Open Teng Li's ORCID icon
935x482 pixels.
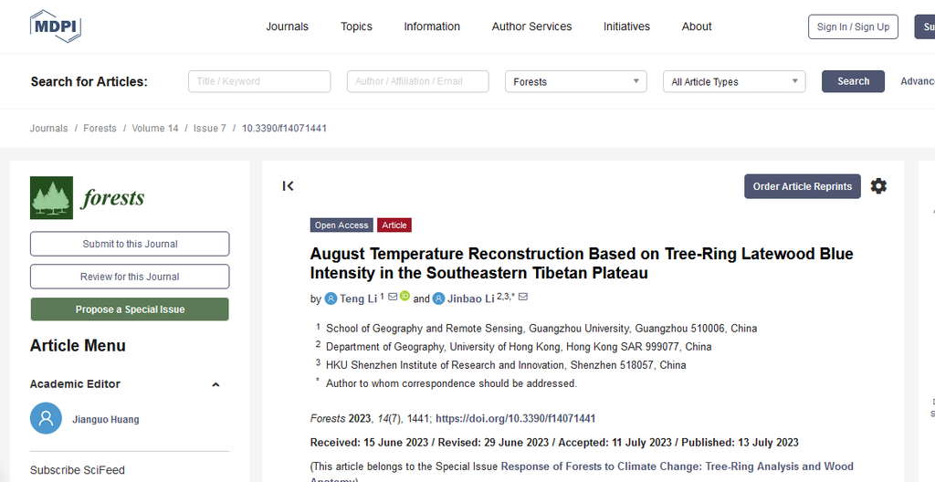[404, 297]
